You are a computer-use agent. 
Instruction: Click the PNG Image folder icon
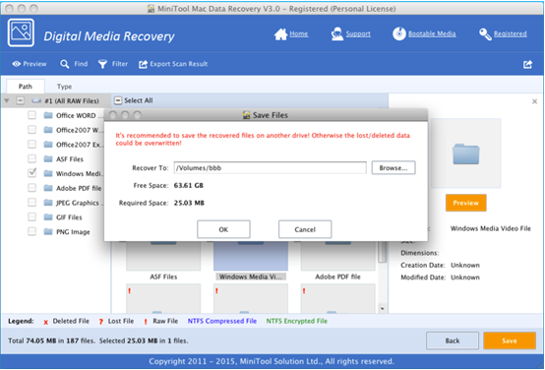click(x=48, y=232)
